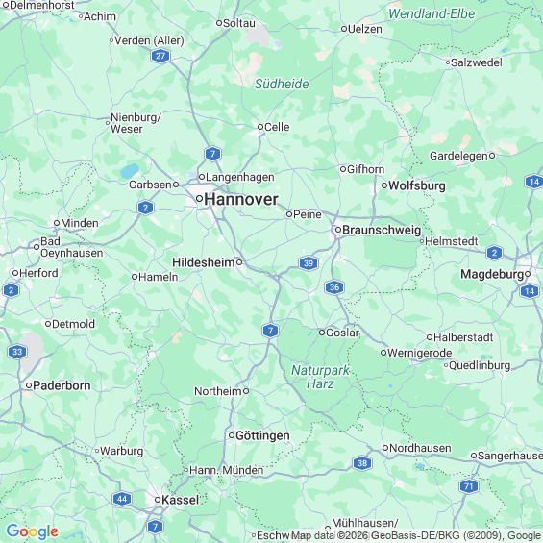
Task: Click the Südheide park label
Action: coord(282,85)
